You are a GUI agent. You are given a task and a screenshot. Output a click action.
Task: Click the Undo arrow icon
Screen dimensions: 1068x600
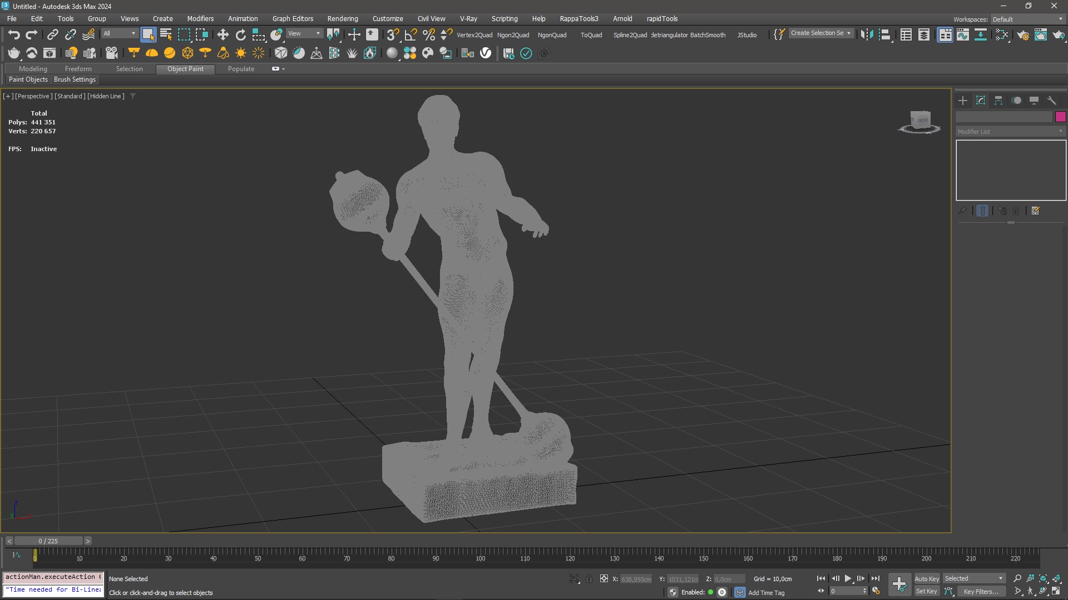tap(13, 35)
